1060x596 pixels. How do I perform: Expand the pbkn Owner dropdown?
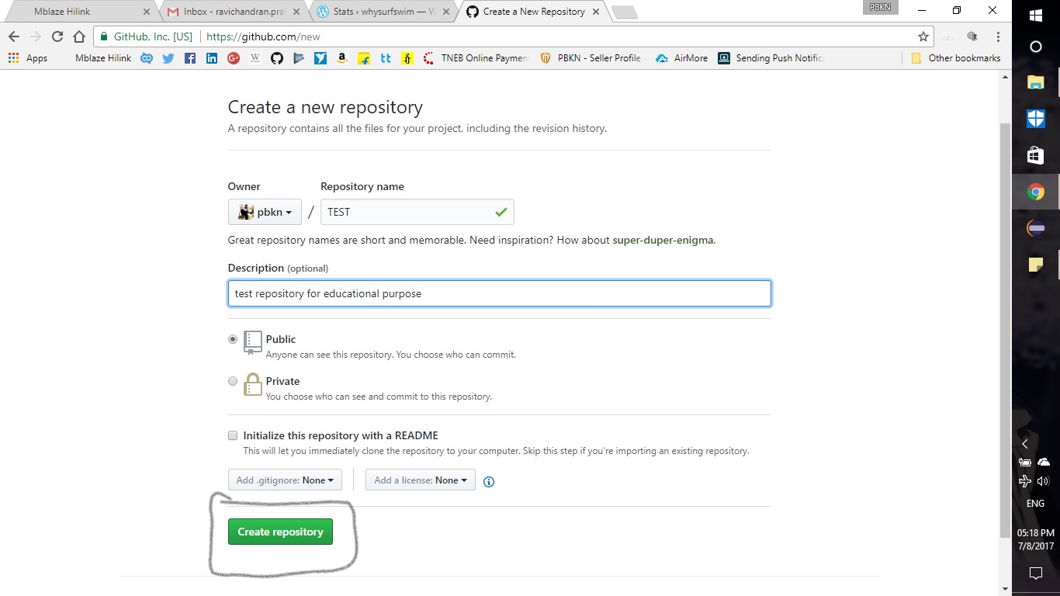click(265, 212)
